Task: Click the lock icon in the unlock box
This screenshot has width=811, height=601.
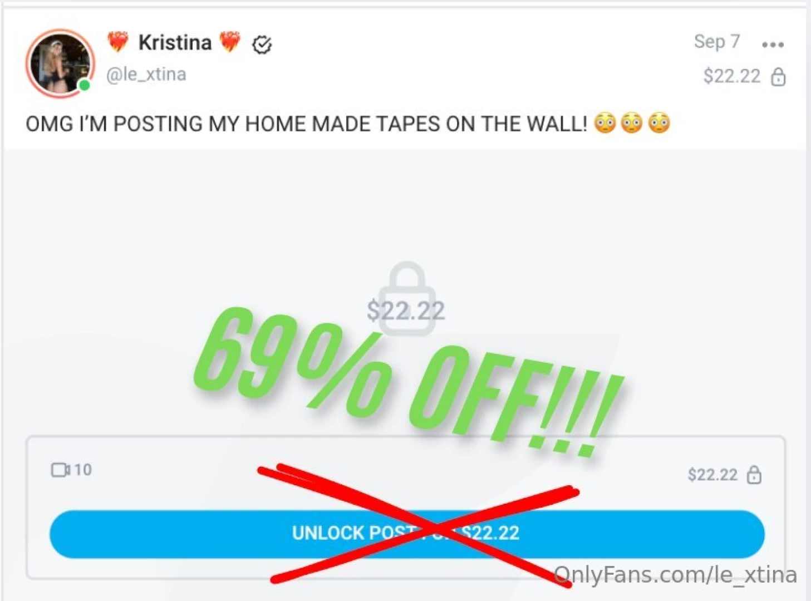Action: pos(754,475)
